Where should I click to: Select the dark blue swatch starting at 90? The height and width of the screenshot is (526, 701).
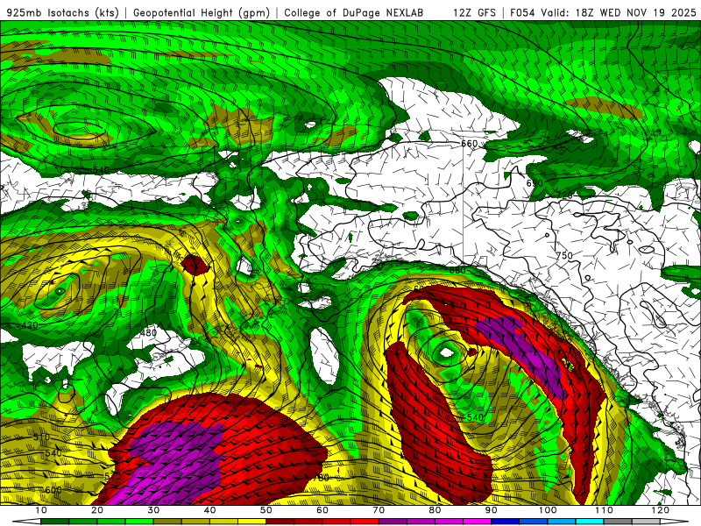point(506,522)
